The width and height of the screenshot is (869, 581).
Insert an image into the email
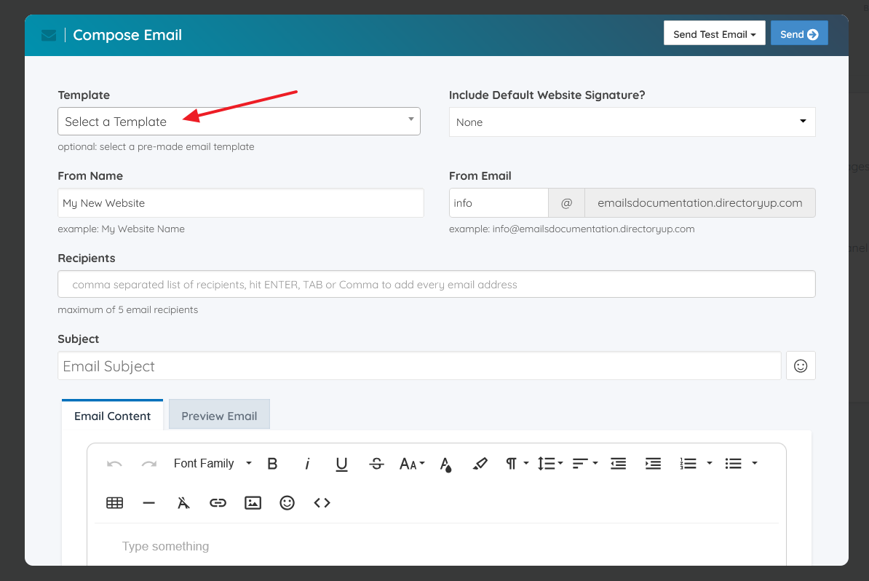[x=253, y=503]
